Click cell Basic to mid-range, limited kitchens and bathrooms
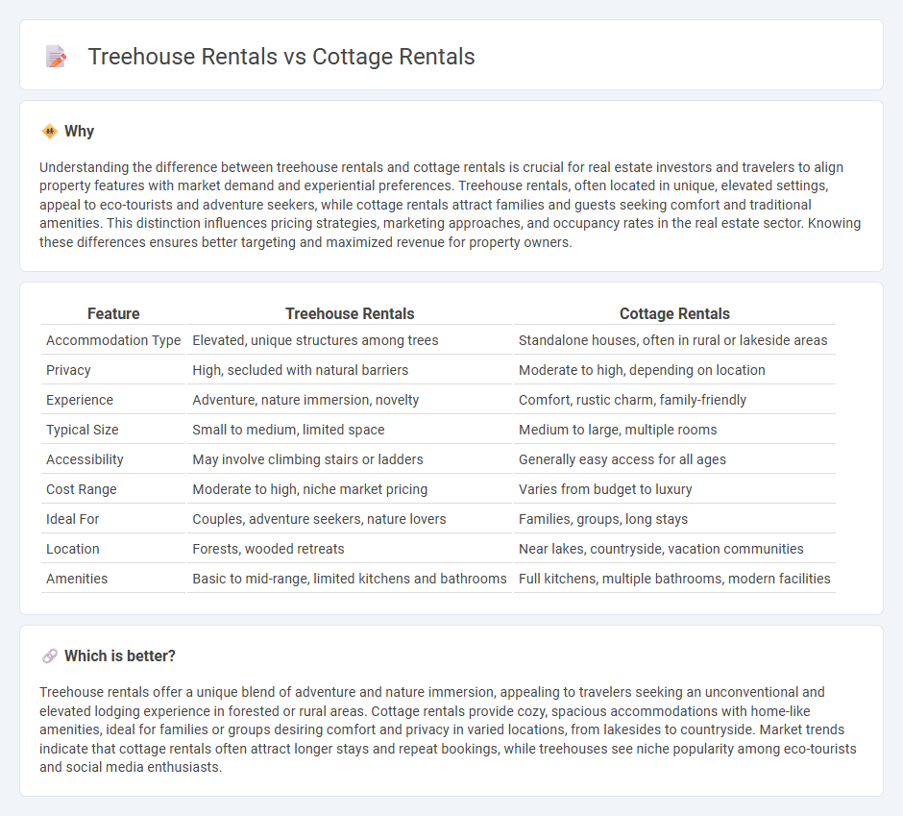The image size is (903, 816). coord(350,579)
